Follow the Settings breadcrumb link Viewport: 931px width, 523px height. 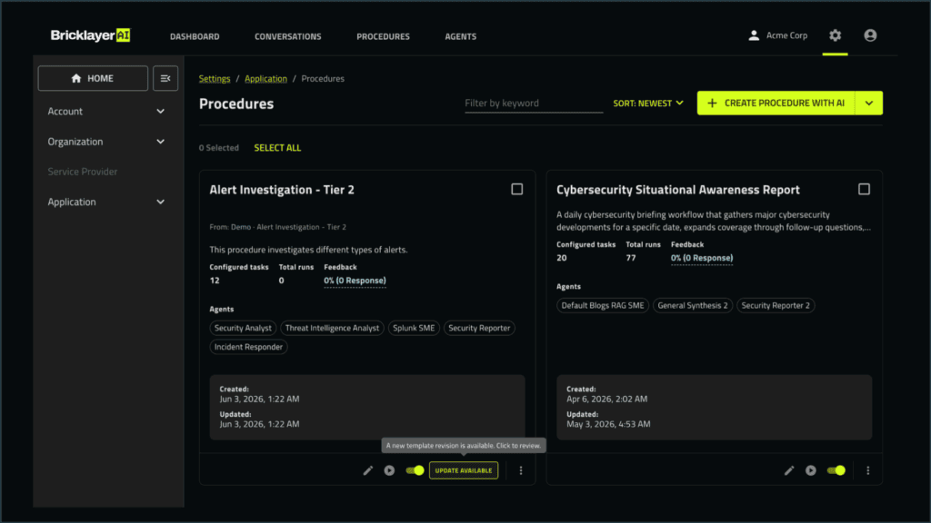(x=215, y=78)
